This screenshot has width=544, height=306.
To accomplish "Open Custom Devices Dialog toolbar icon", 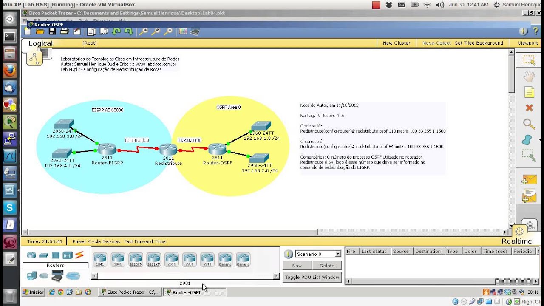I will [195, 31].
